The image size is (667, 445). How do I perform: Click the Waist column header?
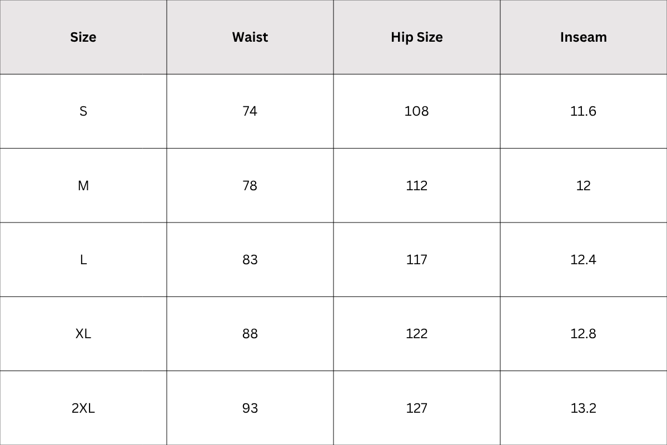pos(250,37)
